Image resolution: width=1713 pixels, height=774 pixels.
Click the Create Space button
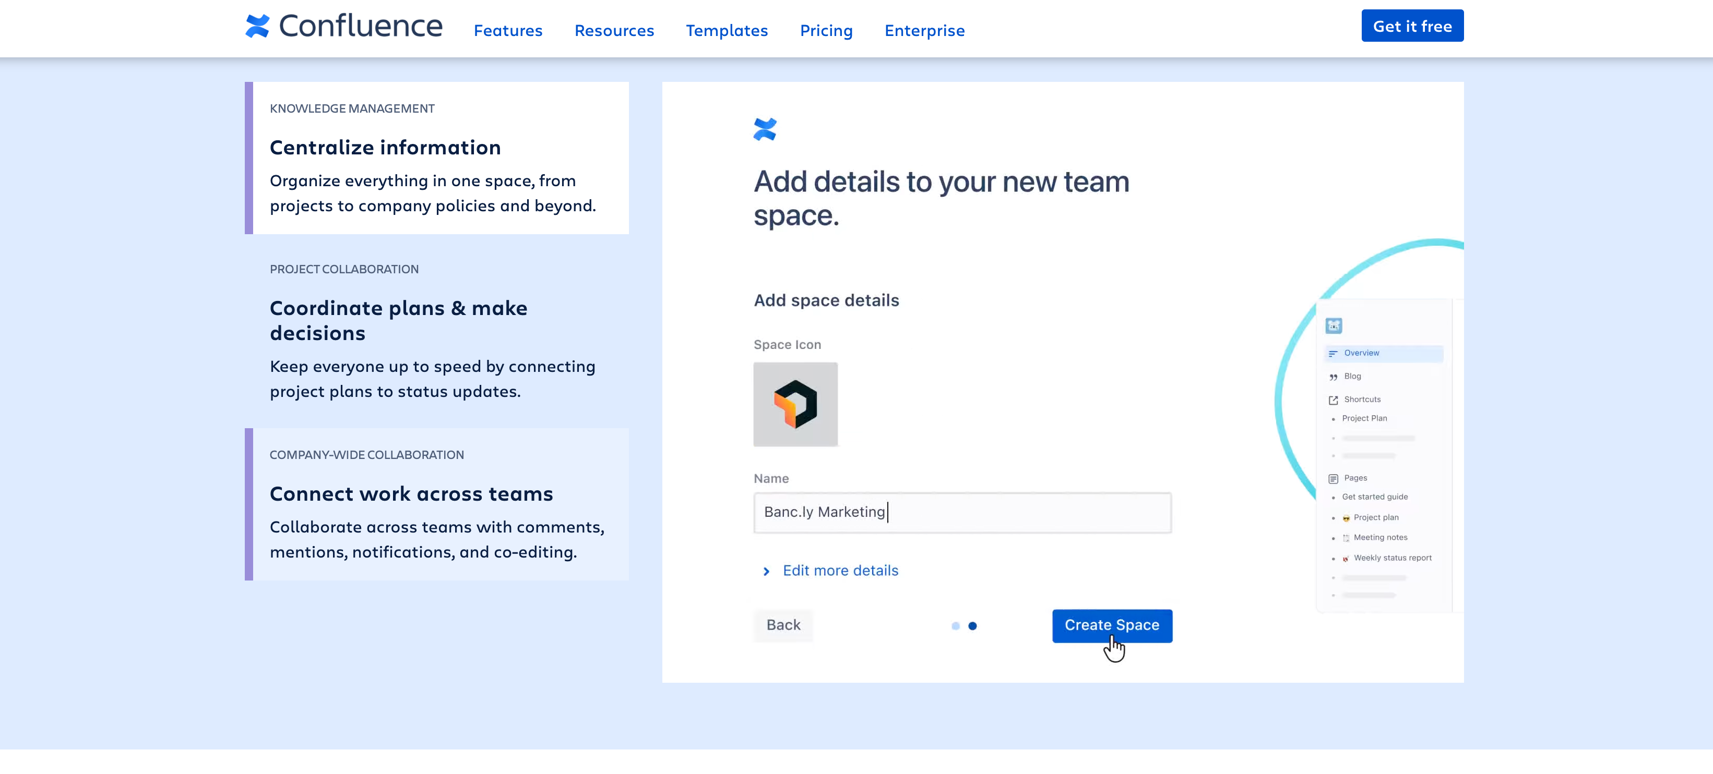(x=1112, y=626)
